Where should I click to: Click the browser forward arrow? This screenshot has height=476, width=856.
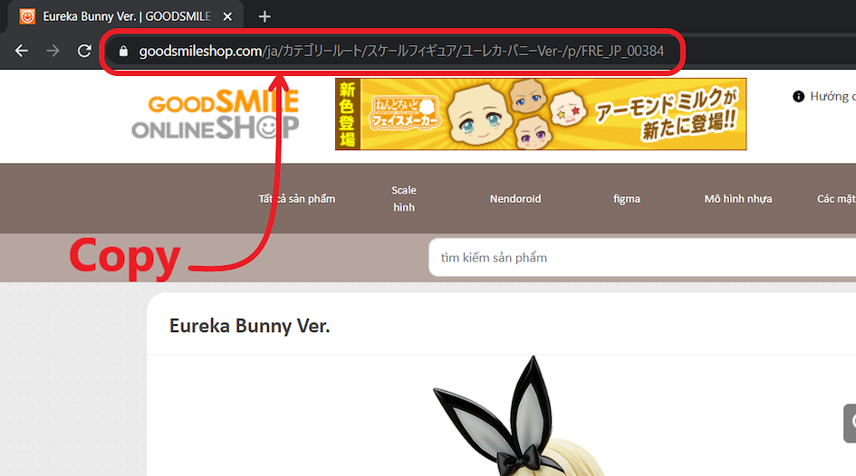tap(53, 51)
